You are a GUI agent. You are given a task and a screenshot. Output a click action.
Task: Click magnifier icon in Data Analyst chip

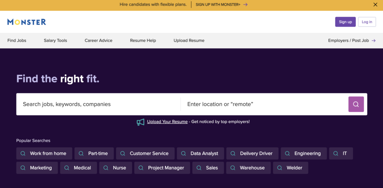[x=183, y=154]
